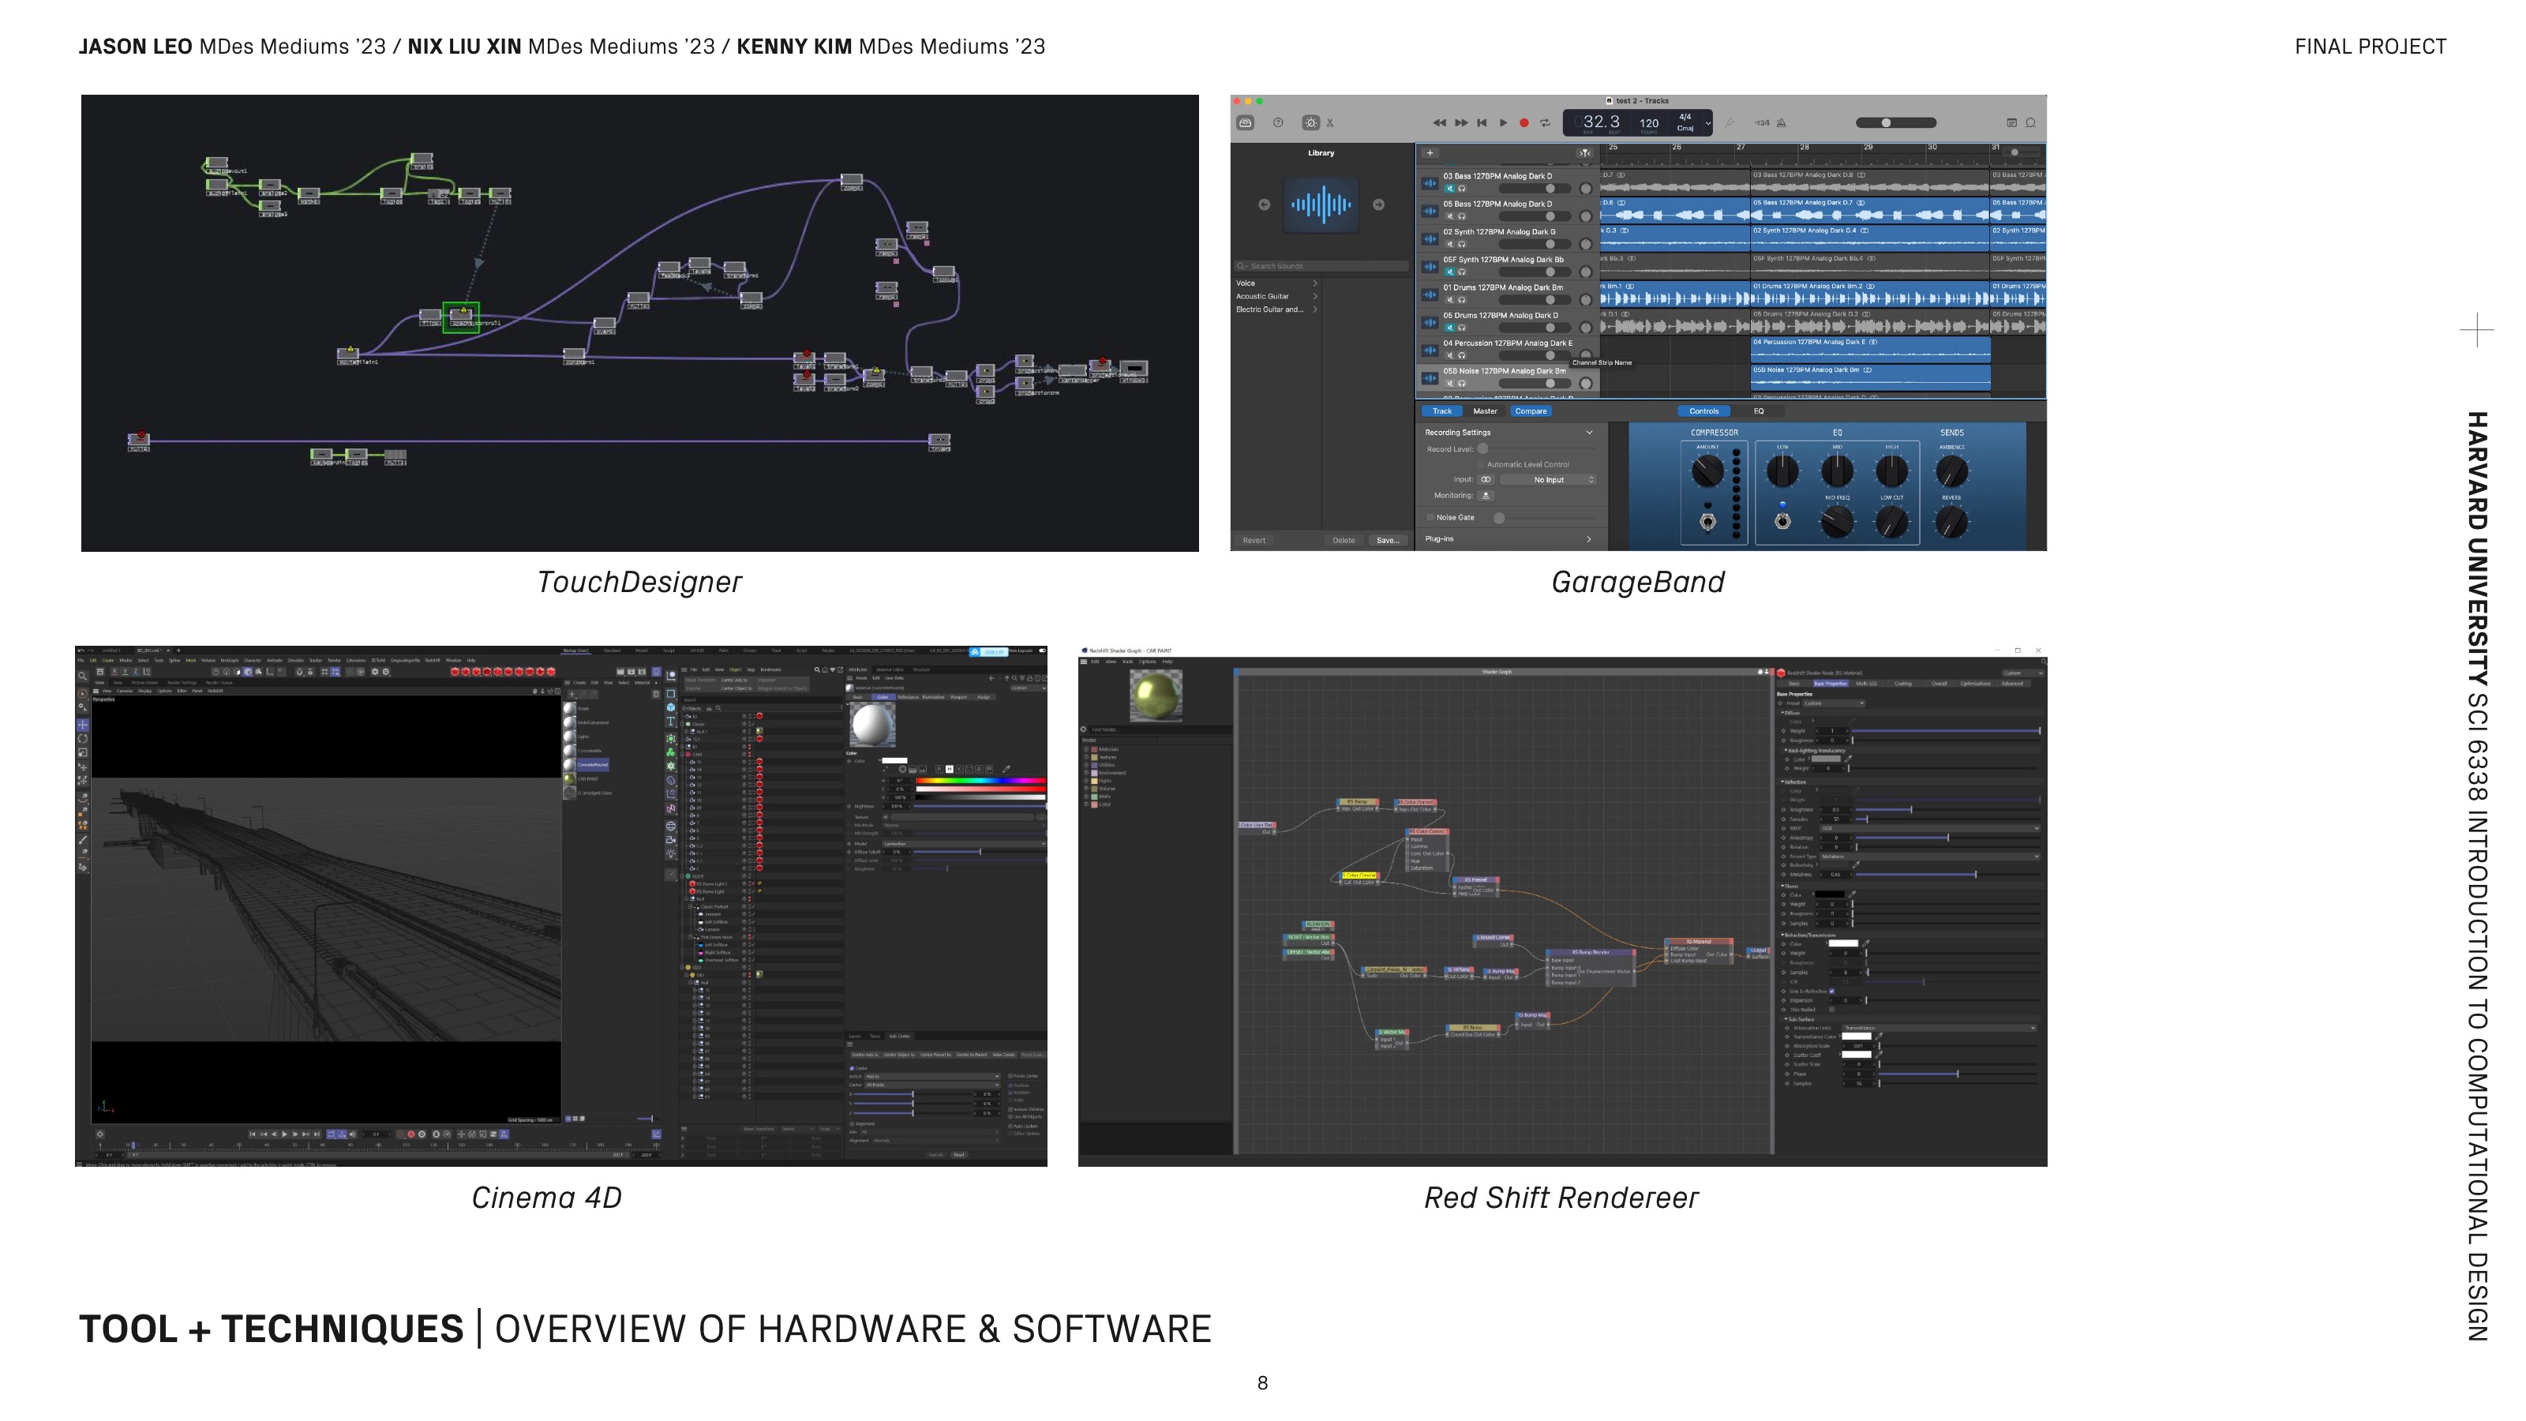Start playback with GarageBand Play button
The height and width of the screenshot is (1421, 2526).
pos(1503,122)
